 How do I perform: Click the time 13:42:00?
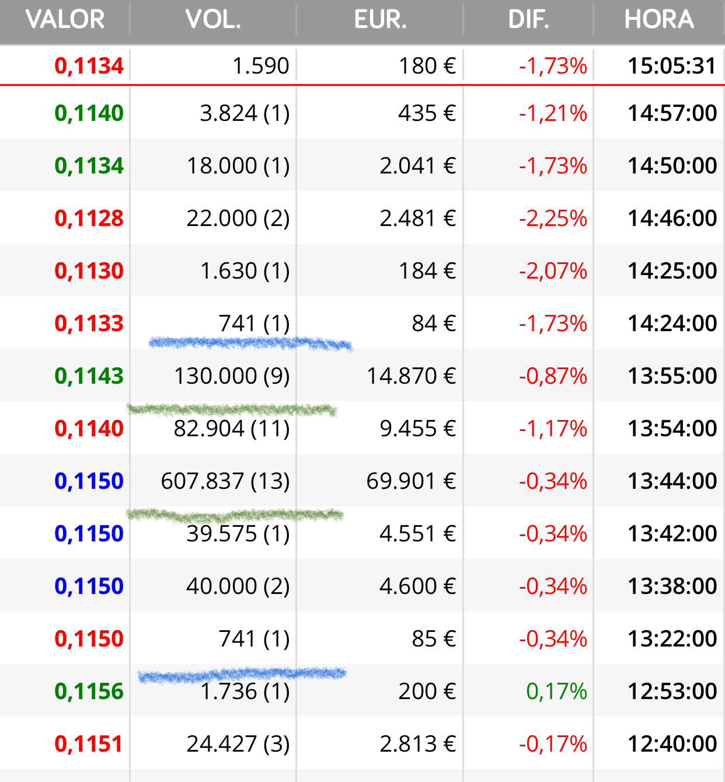[x=672, y=533]
